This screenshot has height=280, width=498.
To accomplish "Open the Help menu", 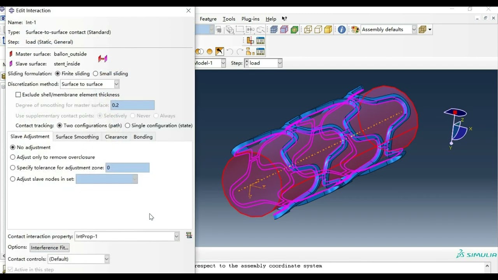I will coord(271,19).
